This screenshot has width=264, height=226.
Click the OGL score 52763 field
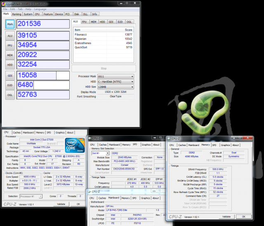click(x=43, y=95)
